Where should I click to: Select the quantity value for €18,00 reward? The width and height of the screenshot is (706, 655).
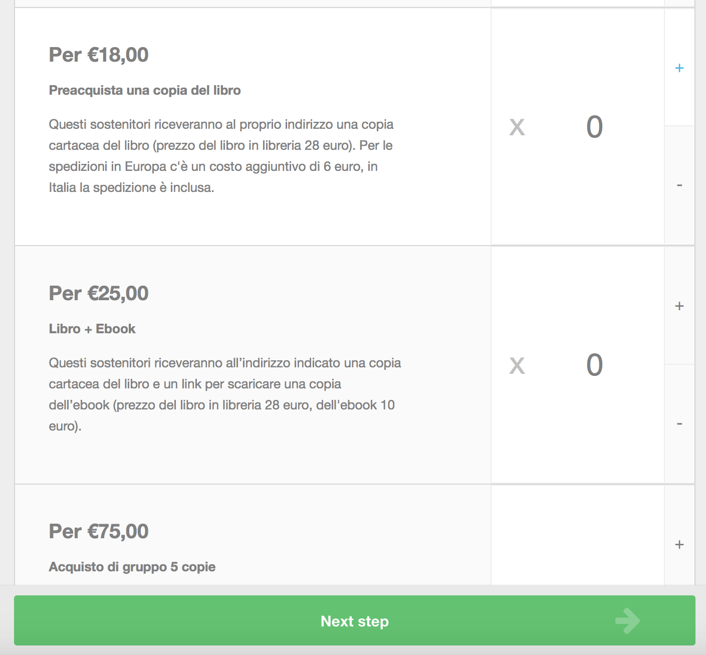click(x=595, y=127)
